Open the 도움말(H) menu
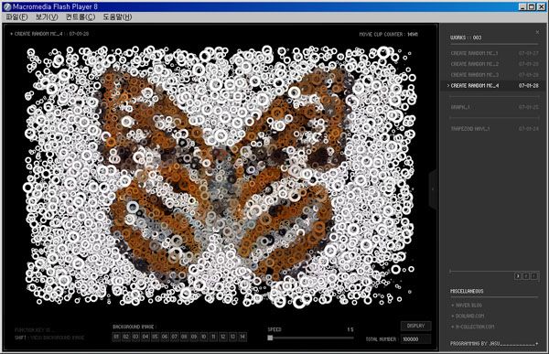This screenshot has width=549, height=354. (x=117, y=16)
